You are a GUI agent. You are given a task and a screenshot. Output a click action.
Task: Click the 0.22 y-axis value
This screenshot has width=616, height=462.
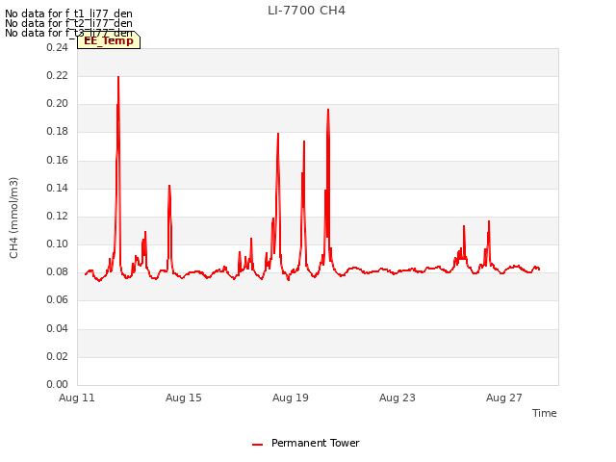pyautogui.click(x=58, y=75)
